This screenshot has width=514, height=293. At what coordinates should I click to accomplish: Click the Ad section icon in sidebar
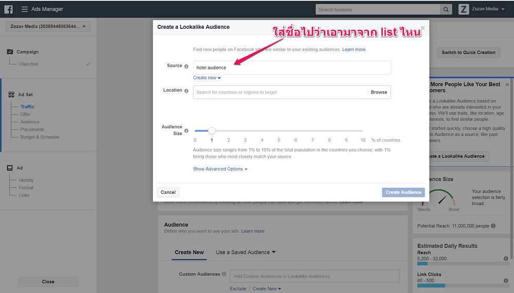pyautogui.click(x=10, y=168)
